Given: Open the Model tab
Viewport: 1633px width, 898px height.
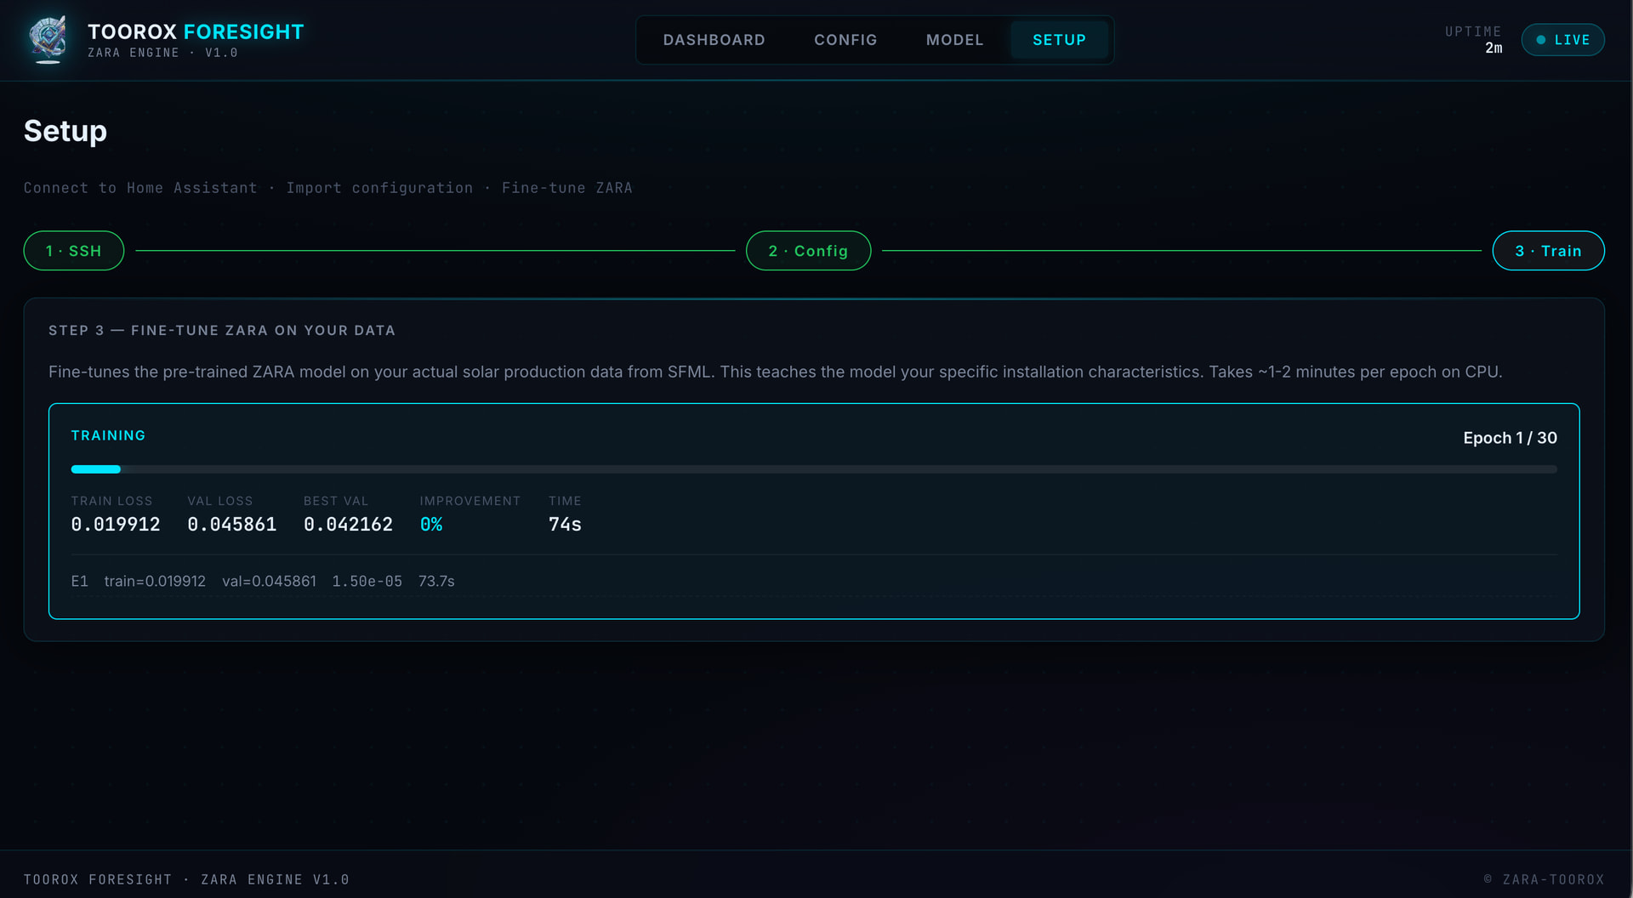Looking at the screenshot, I should point(954,40).
